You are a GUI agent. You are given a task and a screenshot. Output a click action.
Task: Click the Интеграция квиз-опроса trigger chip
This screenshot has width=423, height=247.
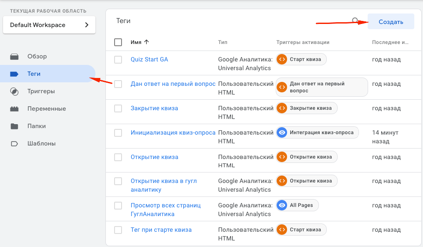click(317, 132)
